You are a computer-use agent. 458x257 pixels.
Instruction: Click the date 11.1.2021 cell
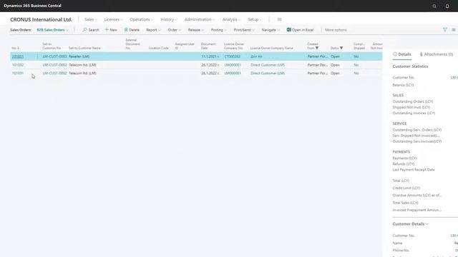[210, 56]
